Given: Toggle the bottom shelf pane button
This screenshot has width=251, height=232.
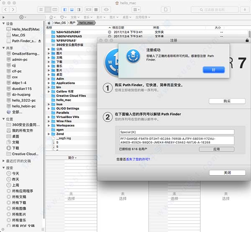Looking at the screenshot, I should (72, 10).
